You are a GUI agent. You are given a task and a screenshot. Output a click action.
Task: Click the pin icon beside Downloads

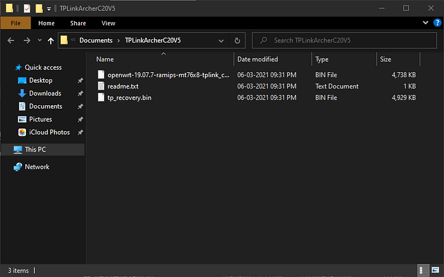click(81, 93)
